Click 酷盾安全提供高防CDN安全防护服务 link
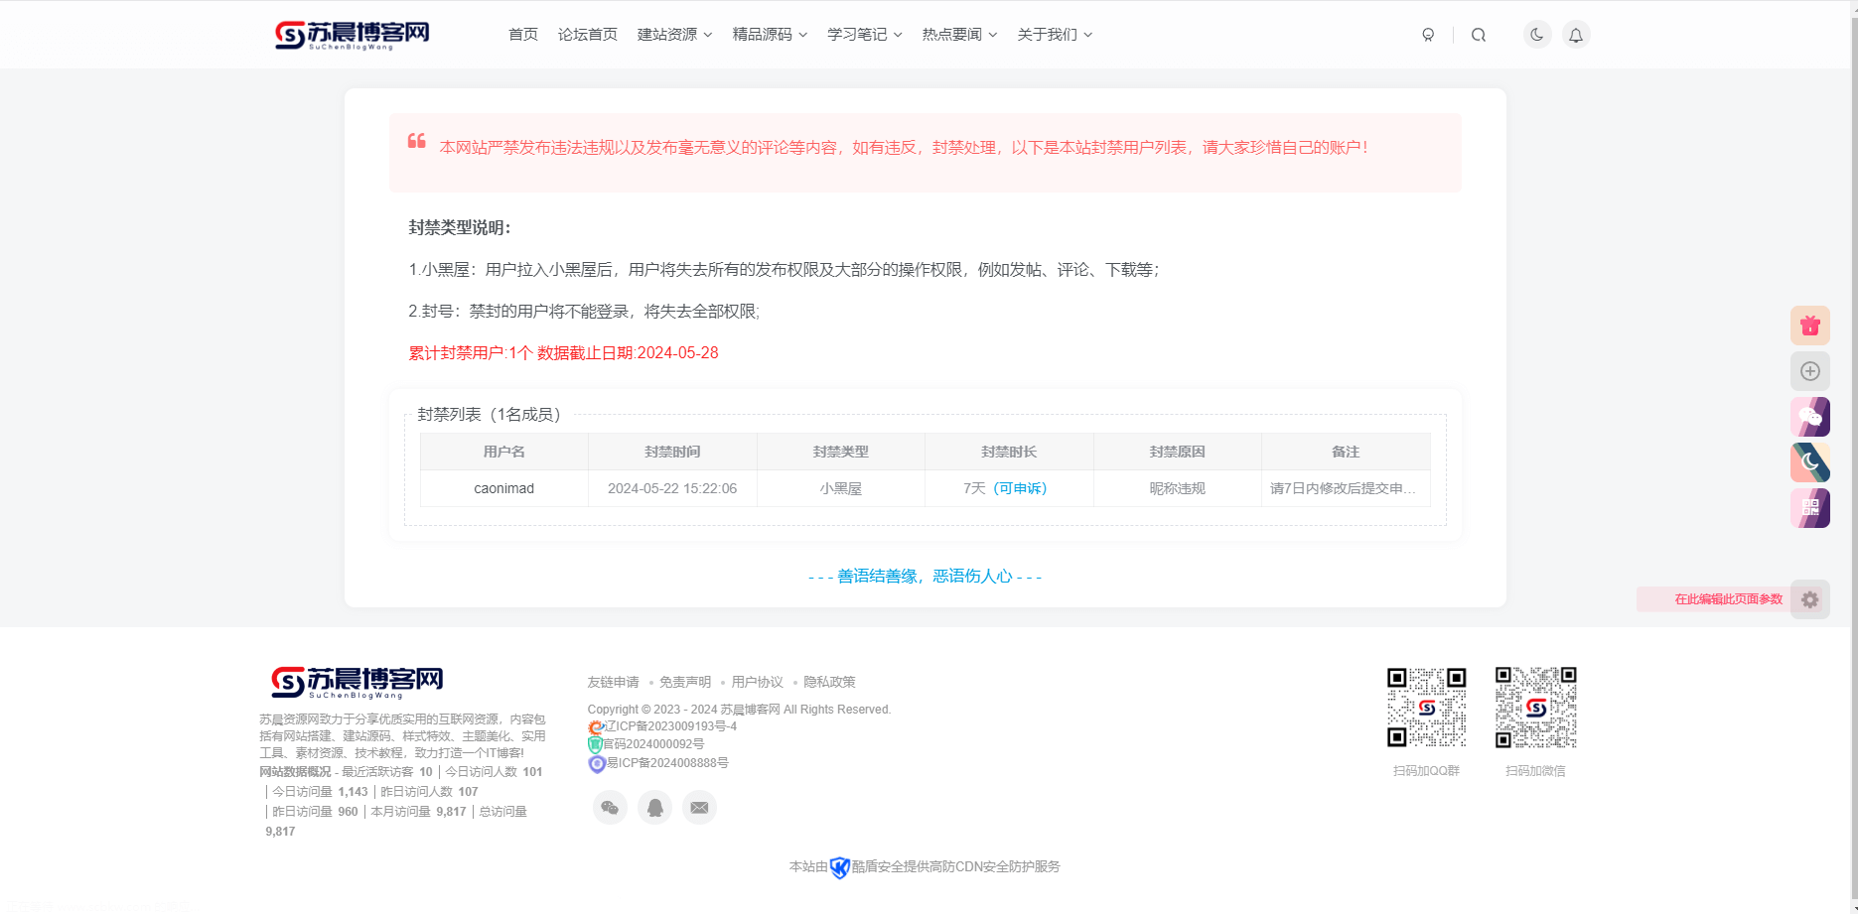This screenshot has width=1858, height=914. pos(955,867)
